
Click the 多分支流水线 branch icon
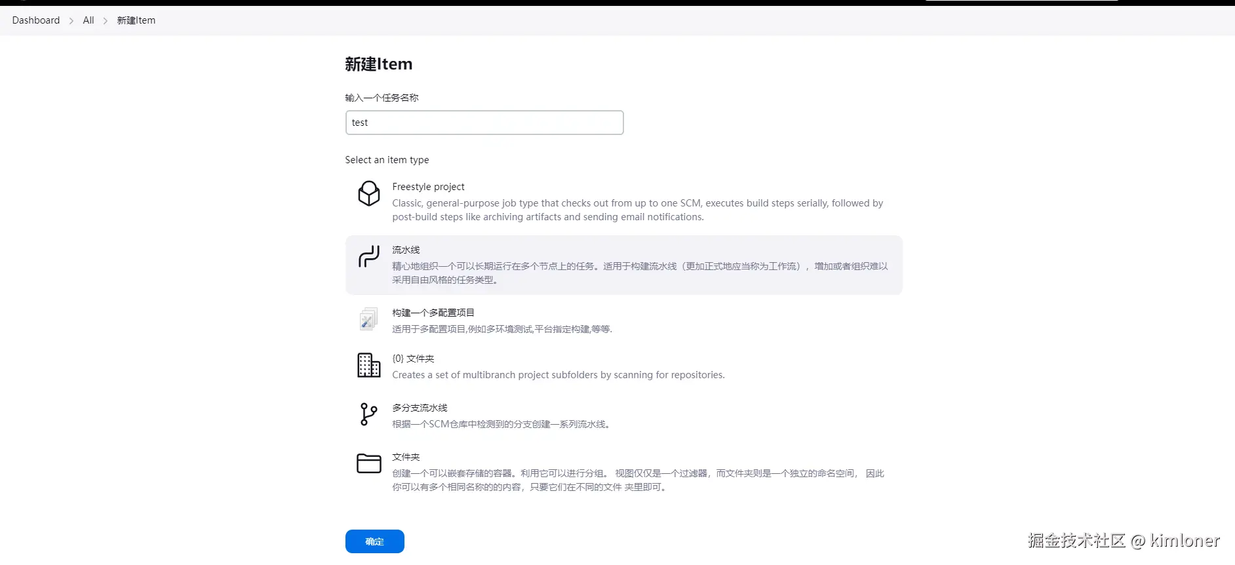click(369, 414)
